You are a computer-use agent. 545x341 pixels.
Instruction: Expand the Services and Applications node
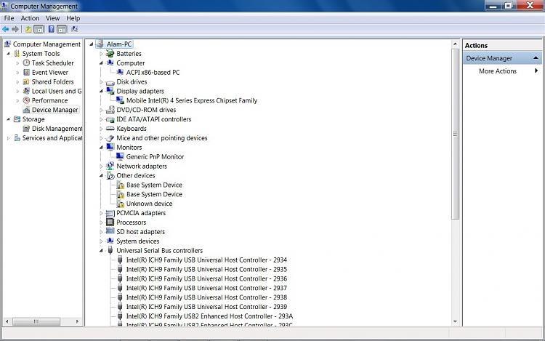[x=8, y=138]
